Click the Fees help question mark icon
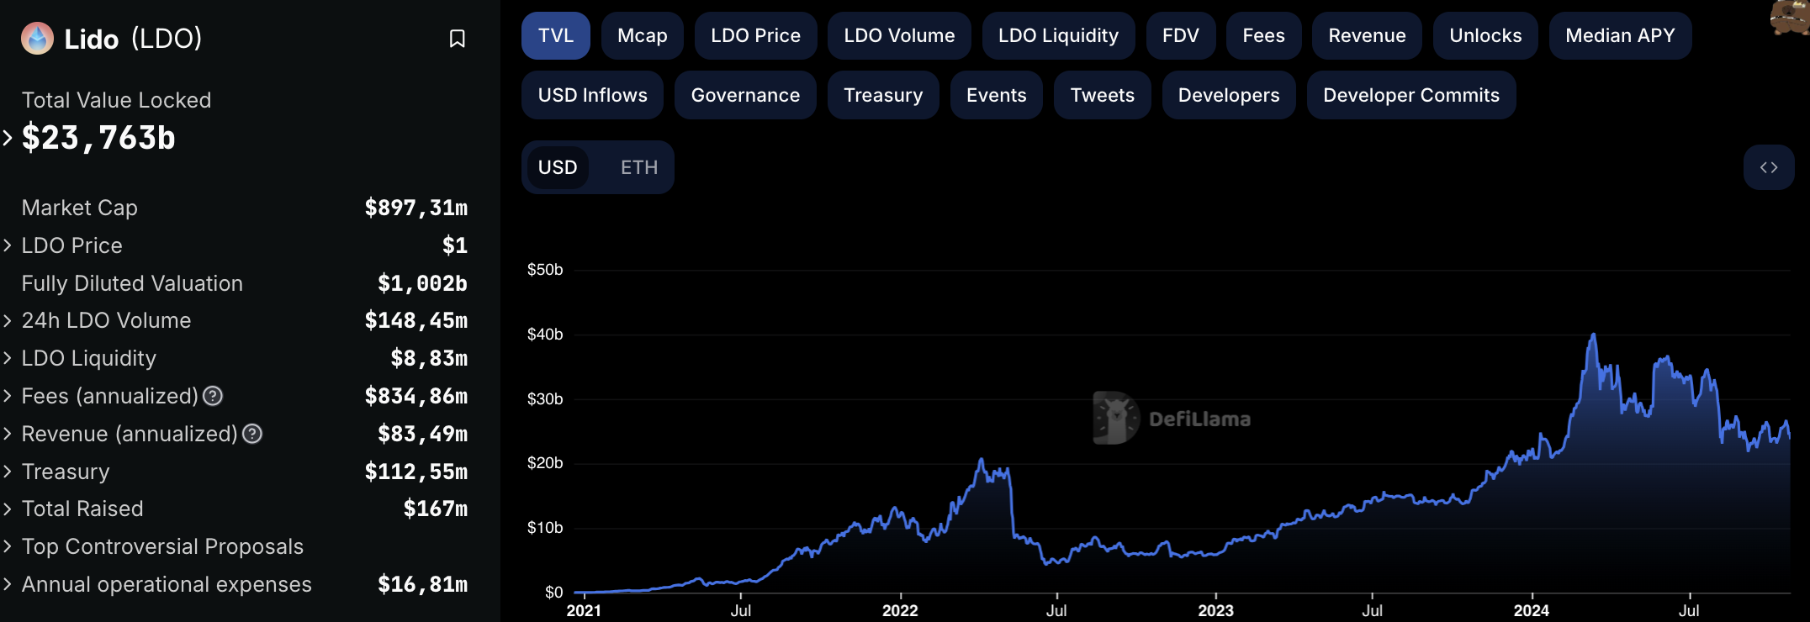Image resolution: width=1810 pixels, height=622 pixels. (x=214, y=396)
